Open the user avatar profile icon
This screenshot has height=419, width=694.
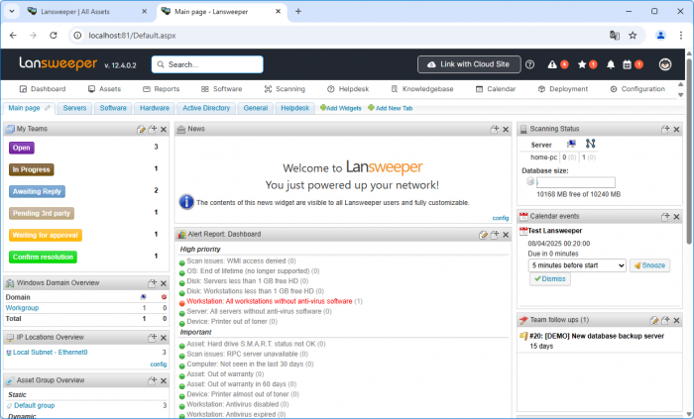664,64
